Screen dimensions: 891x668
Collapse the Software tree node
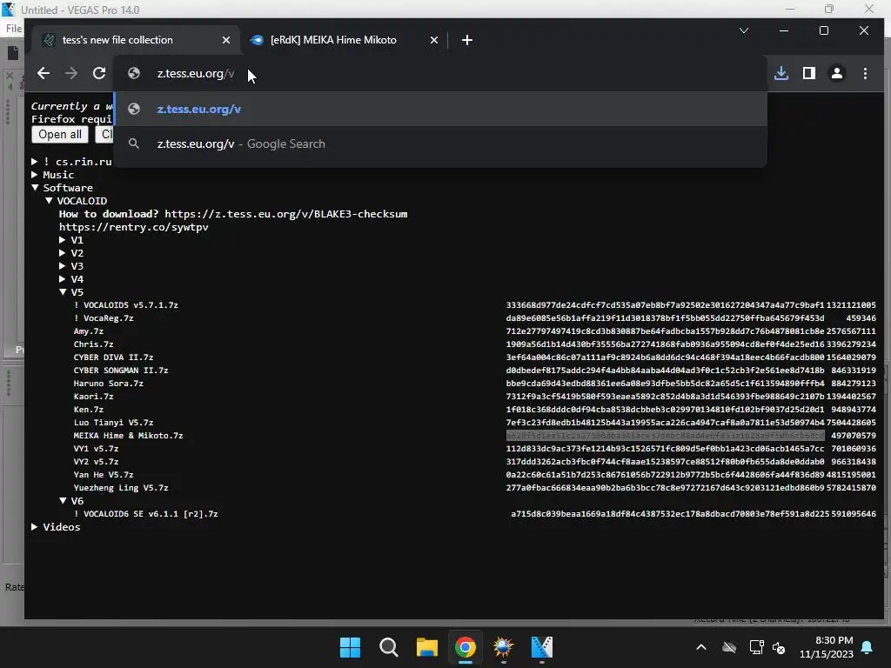[35, 188]
